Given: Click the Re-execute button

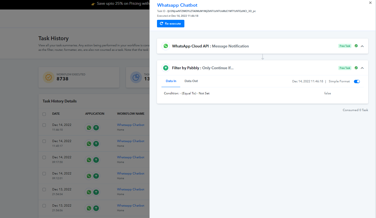Looking at the screenshot, I should tap(171, 24).
